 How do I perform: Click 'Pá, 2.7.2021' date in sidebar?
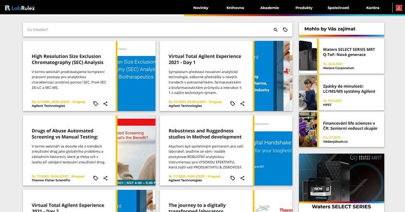332,137
